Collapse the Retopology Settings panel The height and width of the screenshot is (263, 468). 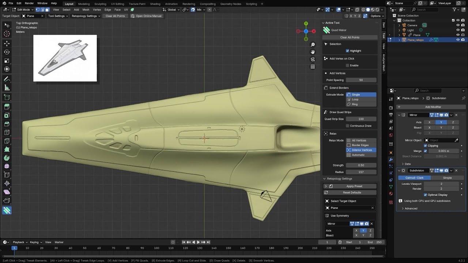pyautogui.click(x=324, y=179)
